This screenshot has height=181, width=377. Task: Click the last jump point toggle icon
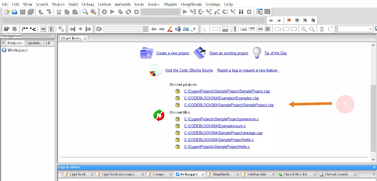tap(80, 29)
